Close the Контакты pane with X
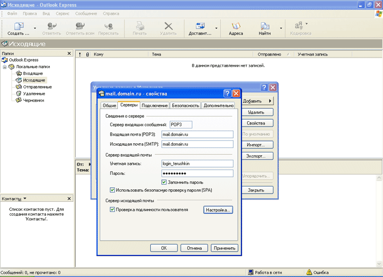 click(x=69, y=198)
